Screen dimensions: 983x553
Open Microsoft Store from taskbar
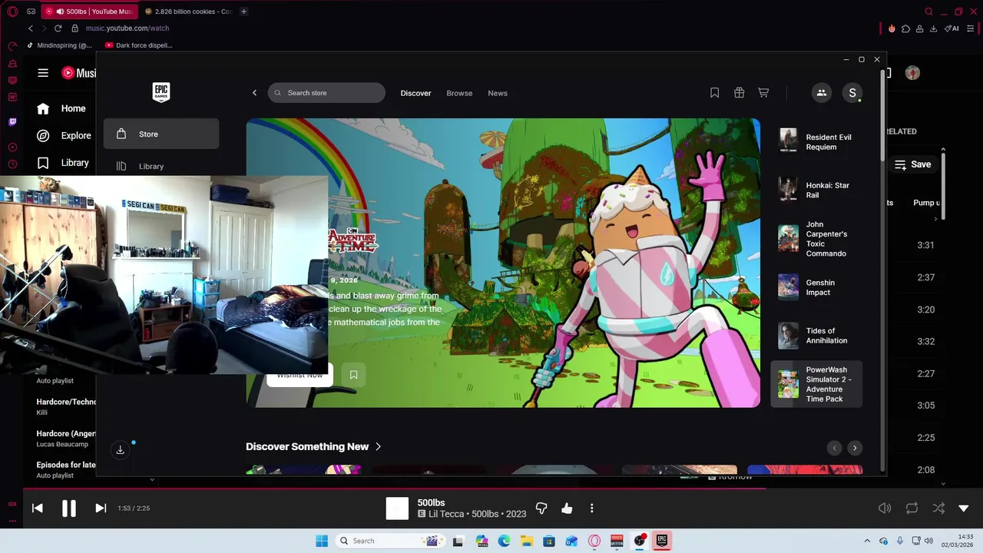[549, 541]
